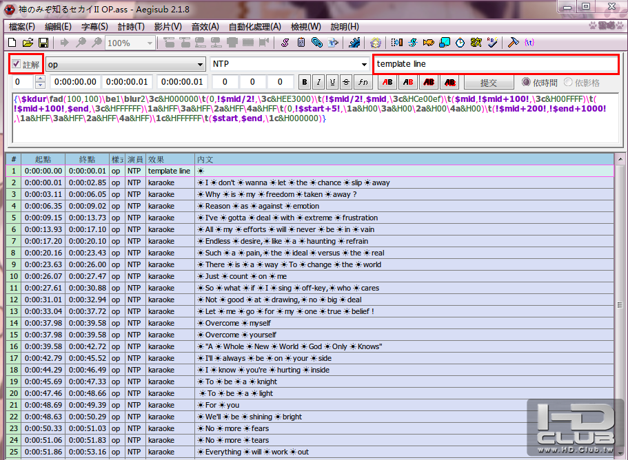Open script Properties clipboard icon
628x460 pixels.
[301, 43]
